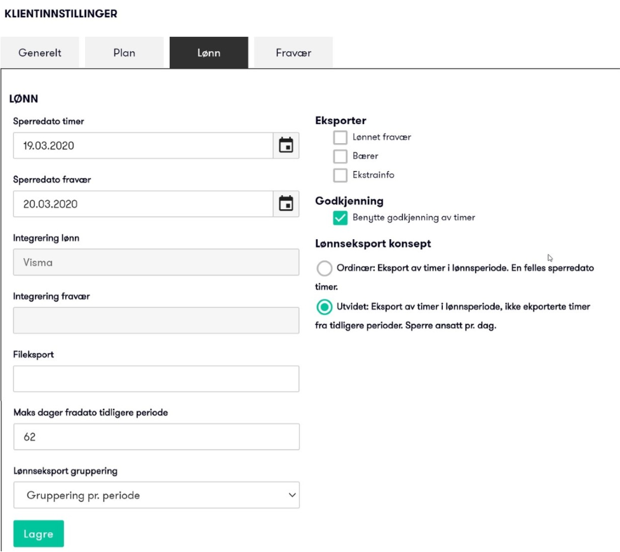Go to the Fravær tab

pyautogui.click(x=293, y=53)
